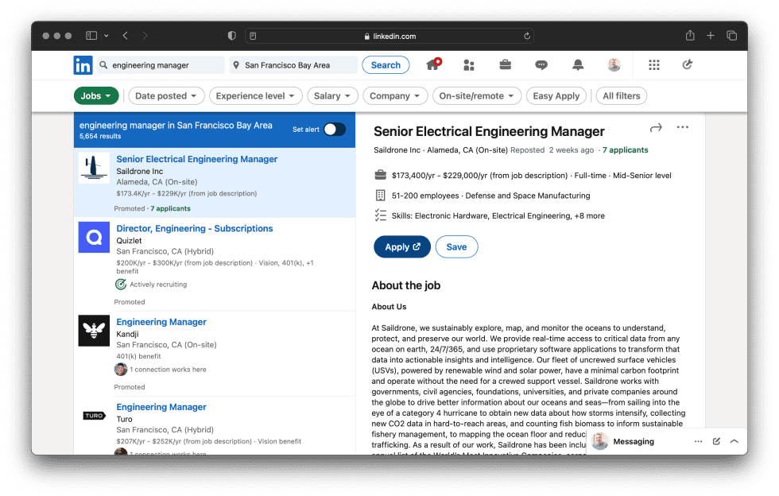Open Director, Engineering - Subscriptions listing

(x=195, y=229)
